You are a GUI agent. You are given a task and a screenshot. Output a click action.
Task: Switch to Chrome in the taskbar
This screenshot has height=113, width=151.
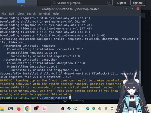pos(27,109)
